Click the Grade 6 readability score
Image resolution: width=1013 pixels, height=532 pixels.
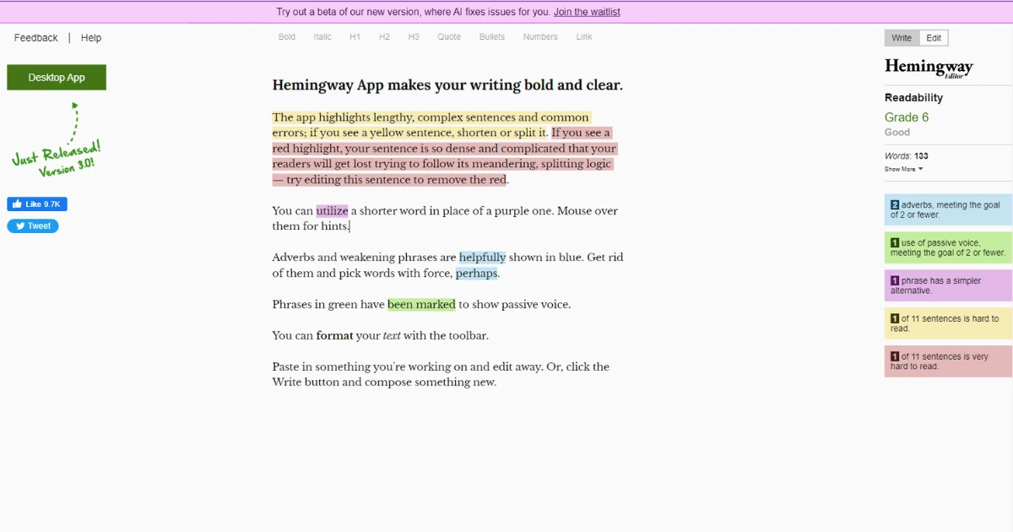[907, 117]
